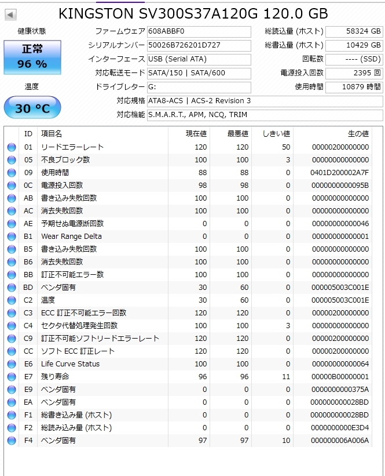Click the drive title KINGSTON SV300S37A120G 120.0 GB

tap(193, 14)
